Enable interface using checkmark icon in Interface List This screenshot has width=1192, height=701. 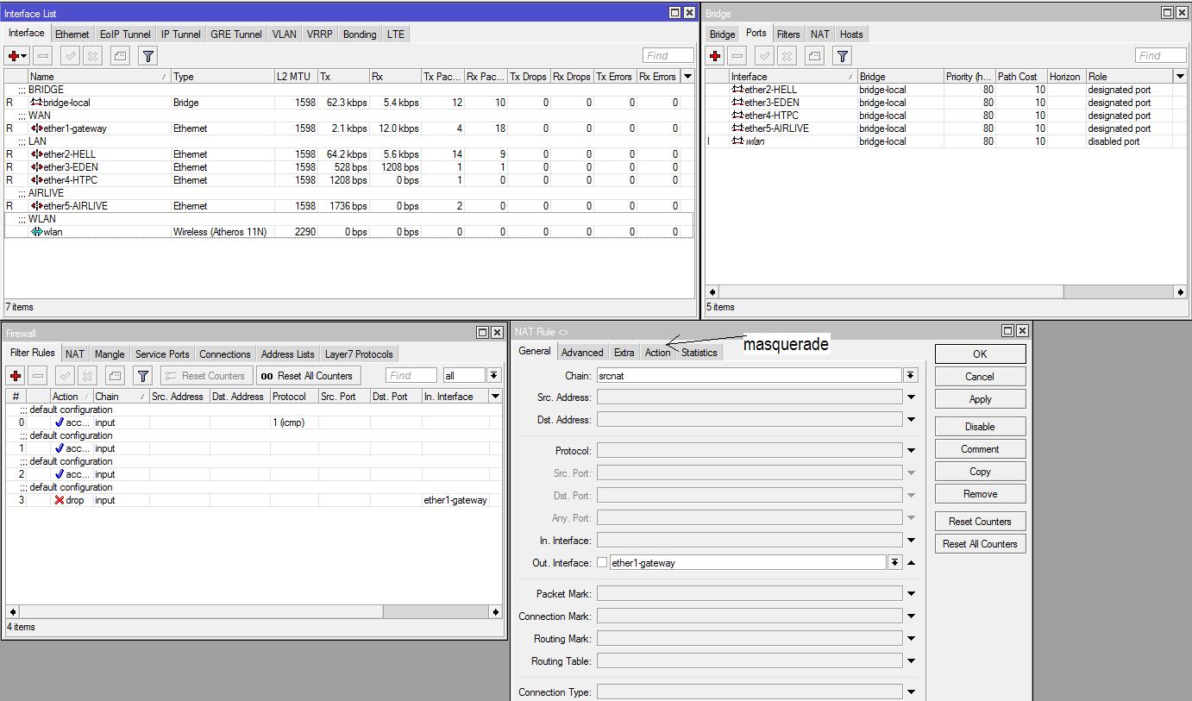[71, 56]
